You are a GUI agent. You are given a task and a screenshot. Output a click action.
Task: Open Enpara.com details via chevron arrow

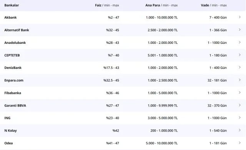[x=239, y=80]
